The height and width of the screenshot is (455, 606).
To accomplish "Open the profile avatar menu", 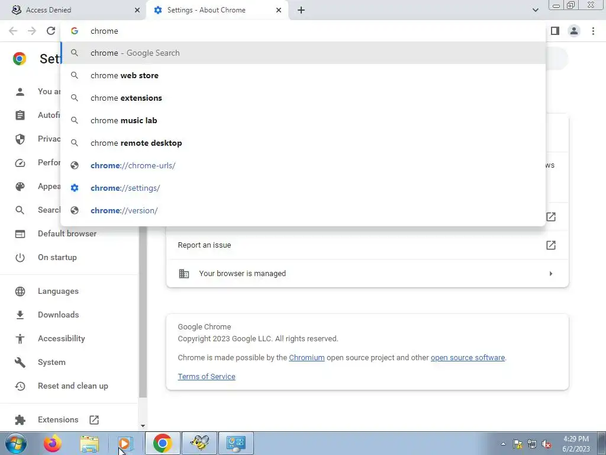I will 574,31.
